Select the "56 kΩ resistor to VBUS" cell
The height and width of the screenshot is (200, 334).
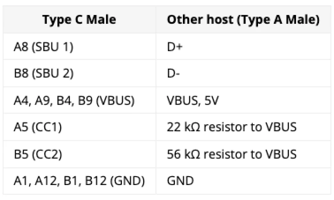pyautogui.click(x=232, y=154)
